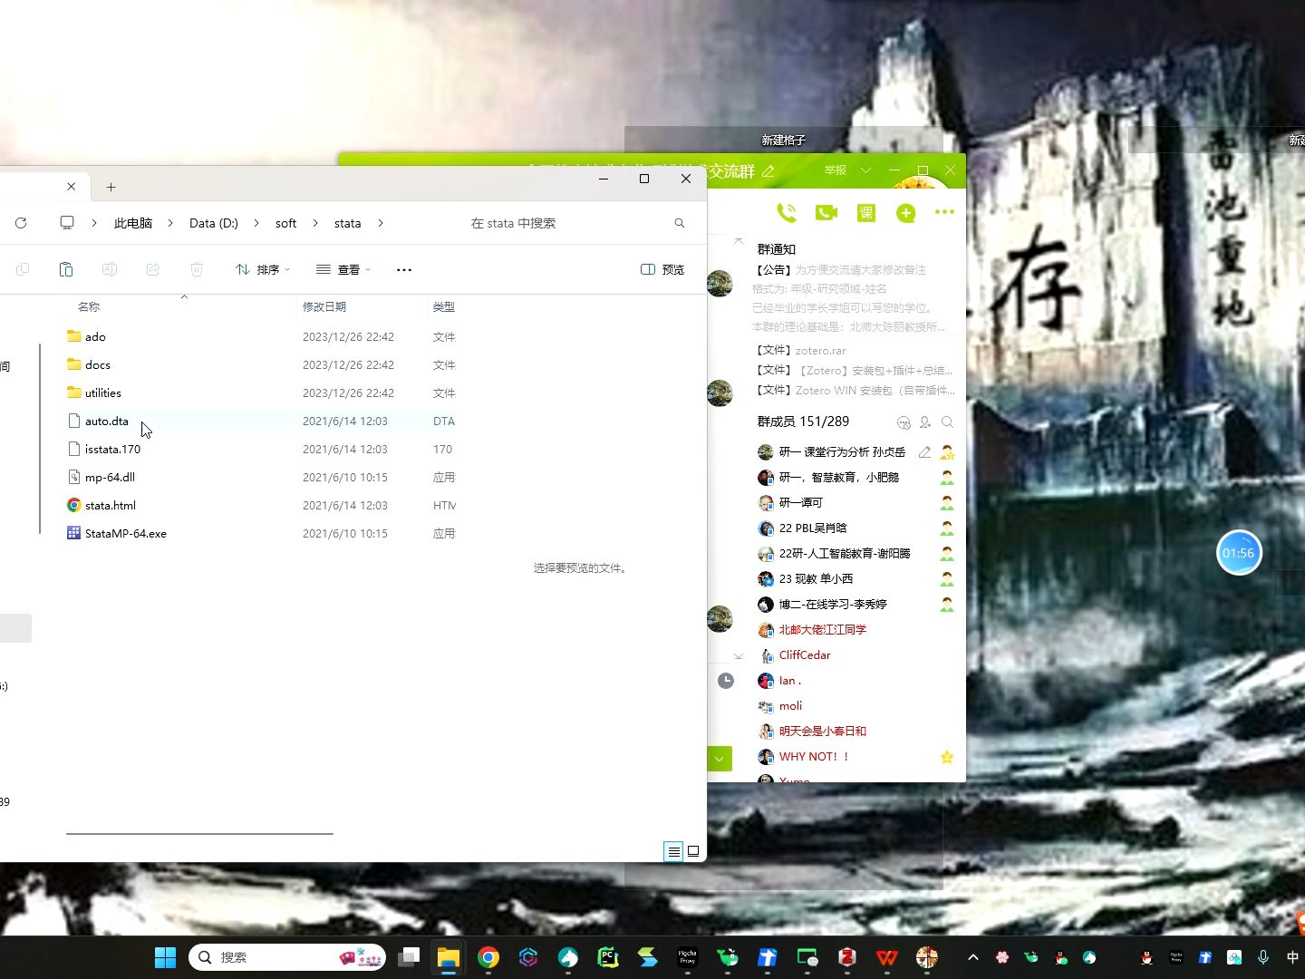Open a new File Explorer tab
The width and height of the screenshot is (1305, 979).
pos(111,187)
